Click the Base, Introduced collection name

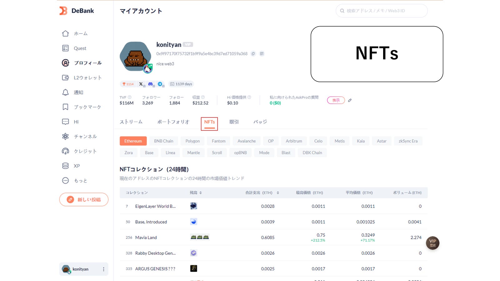coord(151,222)
